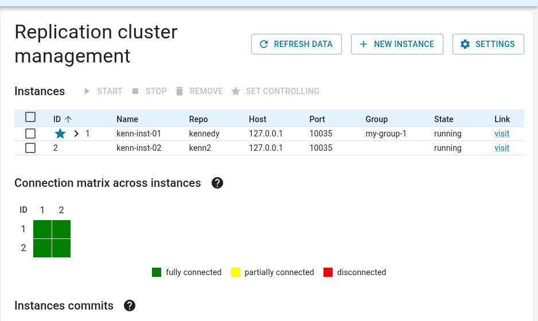Click the trash icon beside Remove
538x321 pixels.
coord(180,91)
